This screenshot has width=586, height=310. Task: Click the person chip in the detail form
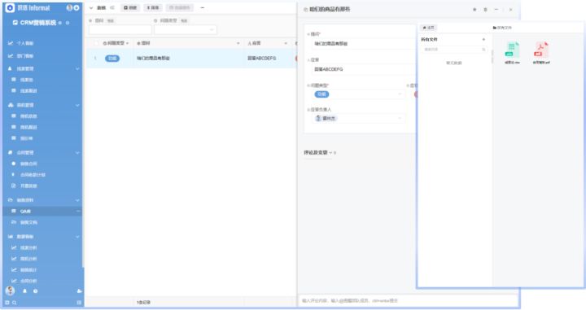326,119
